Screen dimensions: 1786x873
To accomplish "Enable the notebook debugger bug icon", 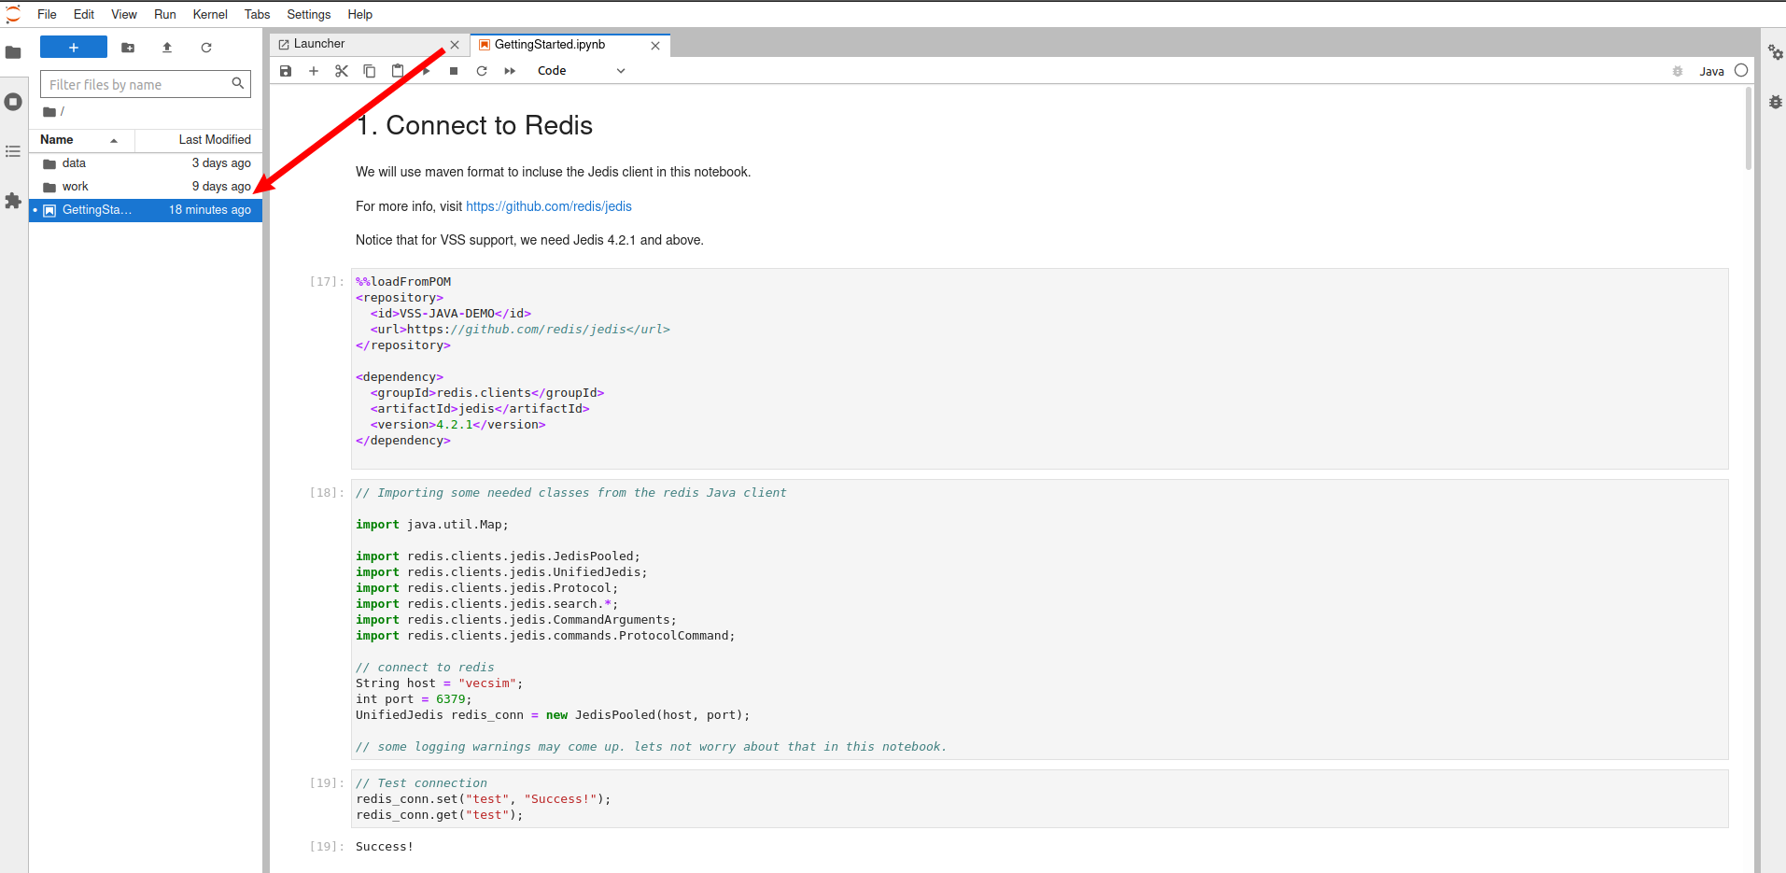I will point(1678,71).
